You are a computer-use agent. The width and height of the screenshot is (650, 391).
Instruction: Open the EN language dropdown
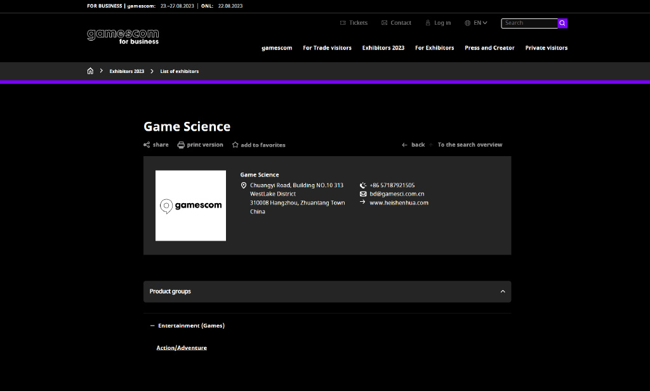476,23
